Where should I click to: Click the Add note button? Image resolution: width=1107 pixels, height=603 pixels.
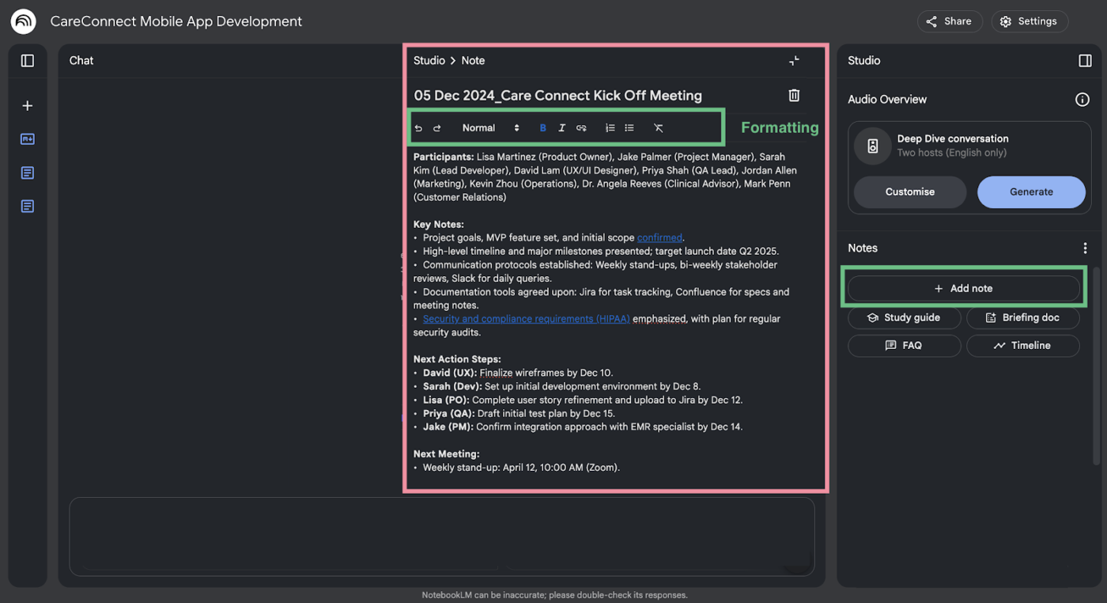click(x=964, y=289)
